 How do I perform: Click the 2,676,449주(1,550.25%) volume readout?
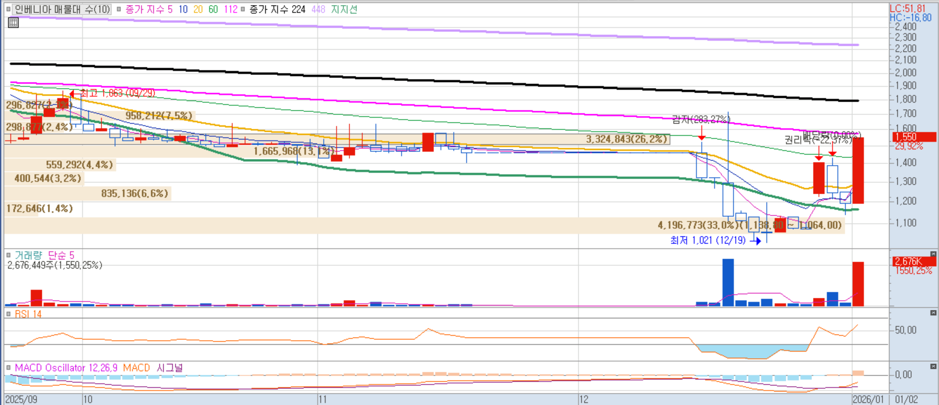pos(55,265)
